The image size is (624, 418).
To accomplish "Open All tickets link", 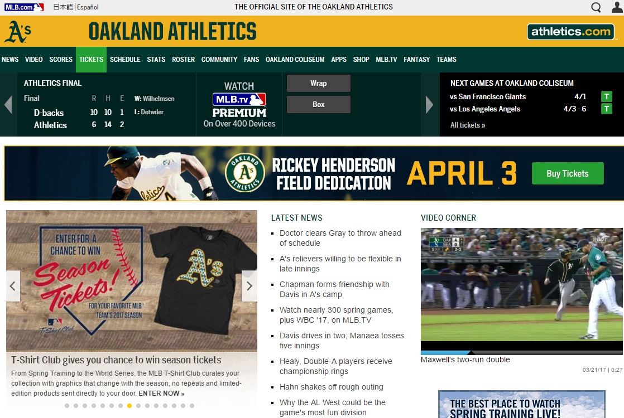I will 468,125.
